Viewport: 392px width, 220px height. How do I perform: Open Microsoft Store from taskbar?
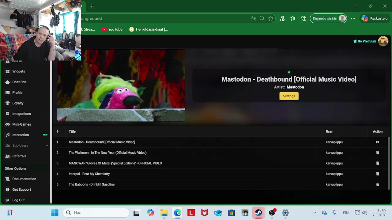[x=231, y=213]
